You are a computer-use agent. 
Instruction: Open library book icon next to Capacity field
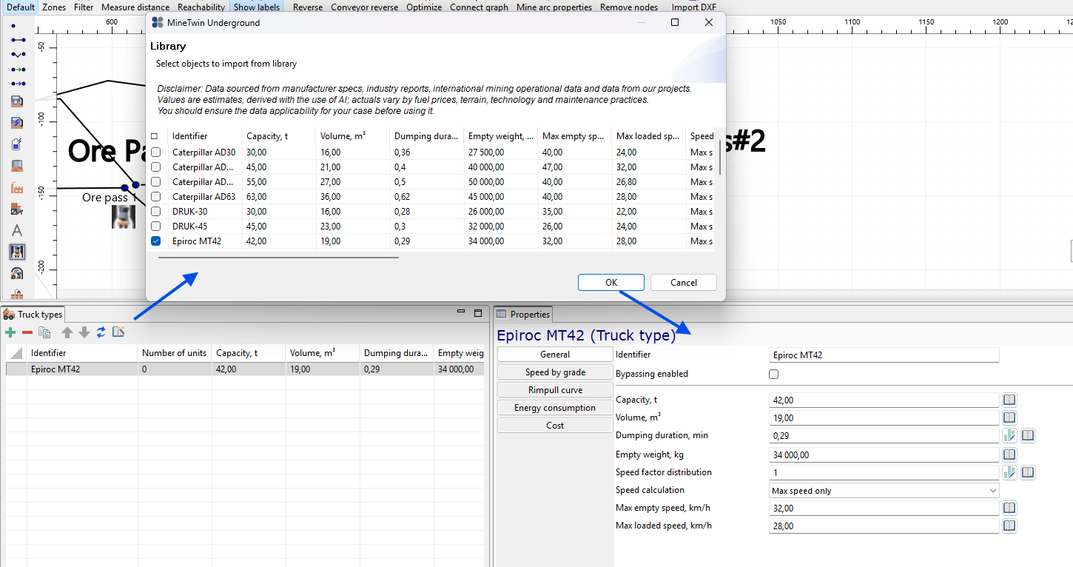pyautogui.click(x=1009, y=400)
